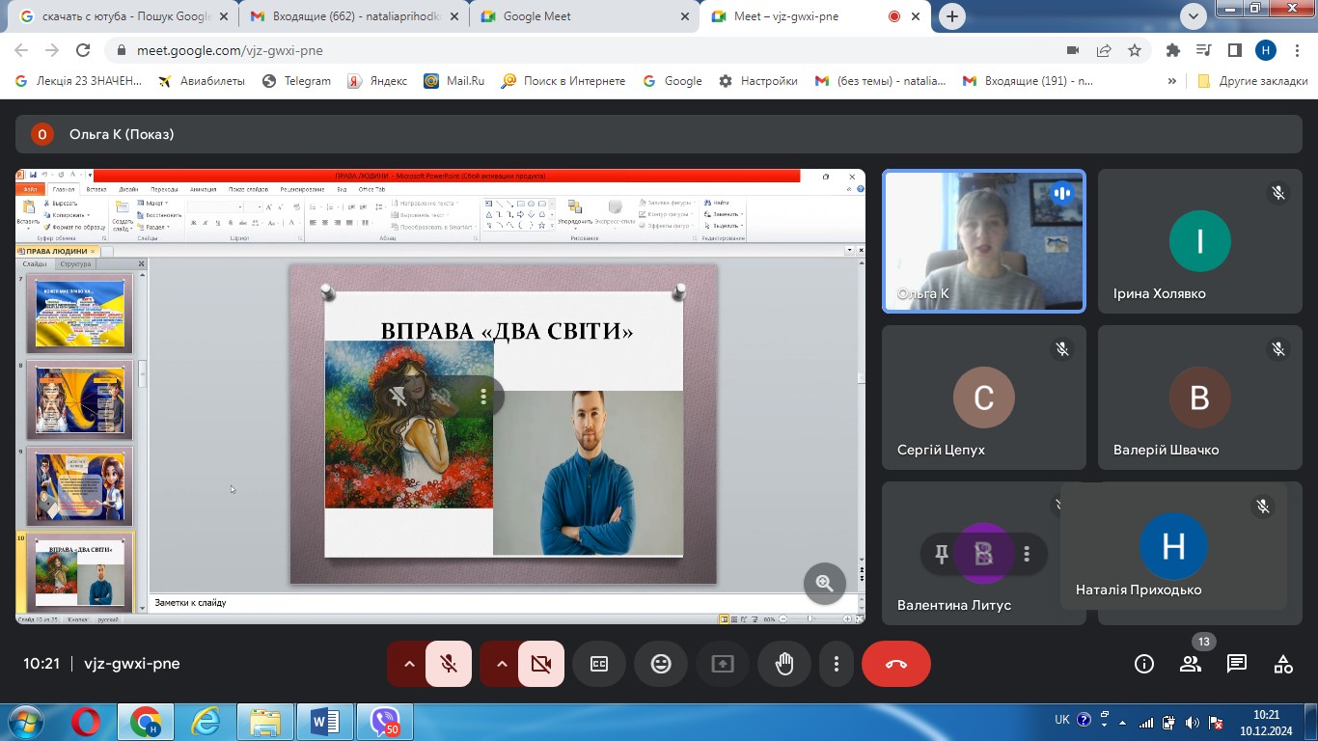Show the participants list
Screen dimensions: 1318x741
[1191, 664]
